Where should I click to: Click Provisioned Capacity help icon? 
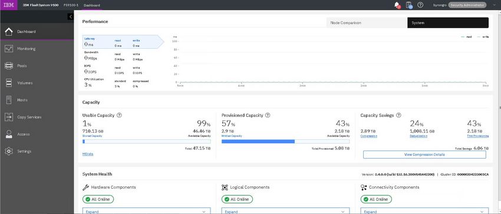click(x=268, y=115)
